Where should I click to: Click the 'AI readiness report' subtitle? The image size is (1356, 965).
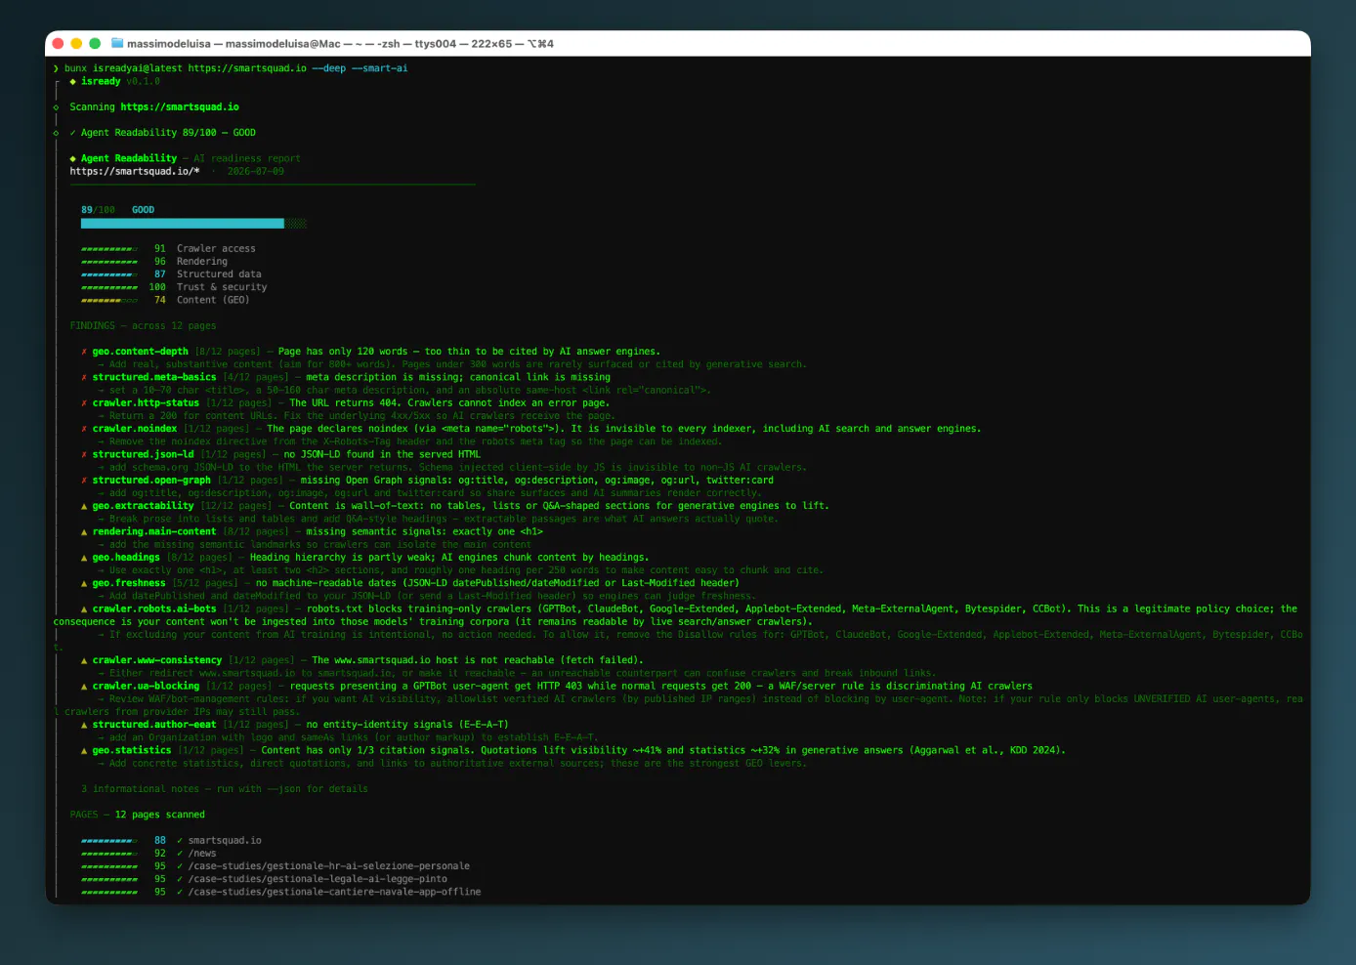click(x=247, y=158)
